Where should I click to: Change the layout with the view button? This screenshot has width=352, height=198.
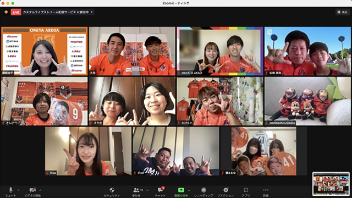click(x=342, y=12)
